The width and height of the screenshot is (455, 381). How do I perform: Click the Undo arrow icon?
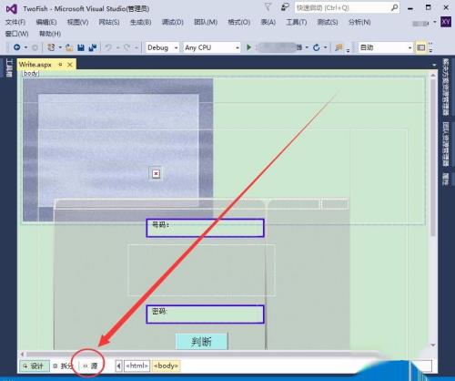pyautogui.click(x=108, y=47)
